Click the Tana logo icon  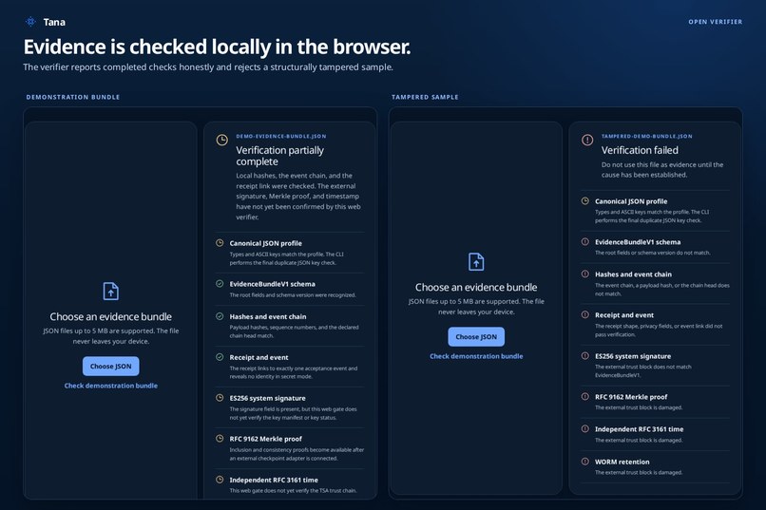pyautogui.click(x=30, y=22)
